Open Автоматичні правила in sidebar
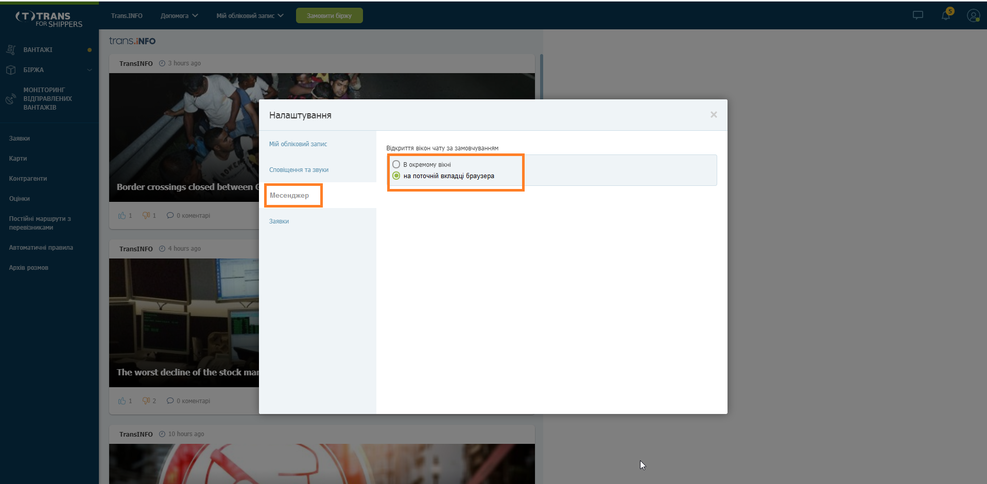The image size is (987, 484). (41, 248)
